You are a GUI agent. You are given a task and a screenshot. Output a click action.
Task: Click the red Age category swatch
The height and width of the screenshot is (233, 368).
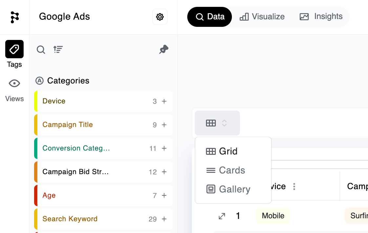[36, 195]
